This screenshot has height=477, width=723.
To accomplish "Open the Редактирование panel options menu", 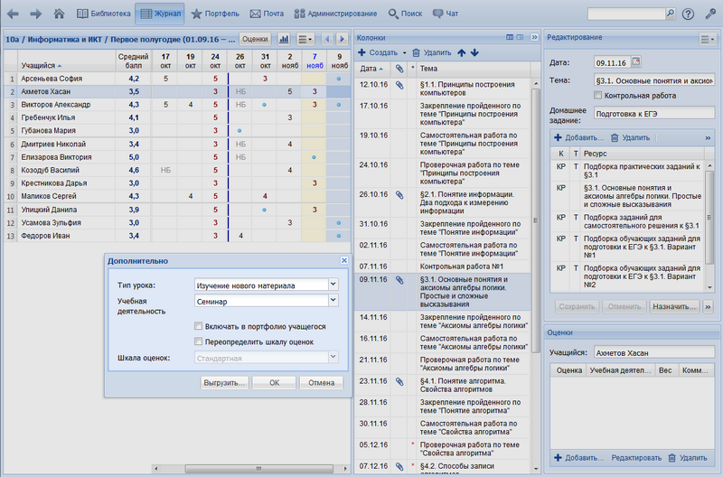I will click(x=707, y=39).
